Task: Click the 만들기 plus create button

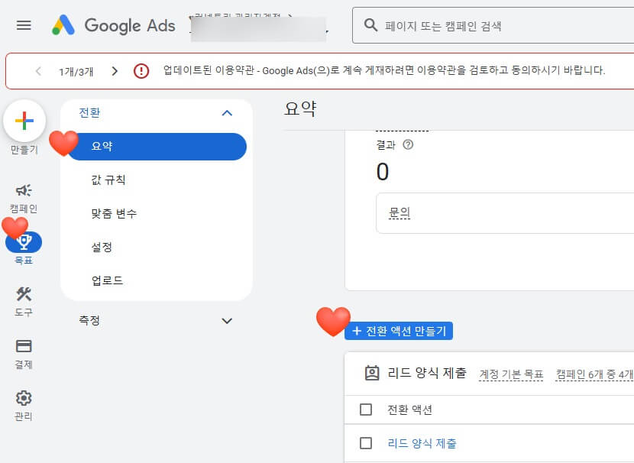Action: 24,121
